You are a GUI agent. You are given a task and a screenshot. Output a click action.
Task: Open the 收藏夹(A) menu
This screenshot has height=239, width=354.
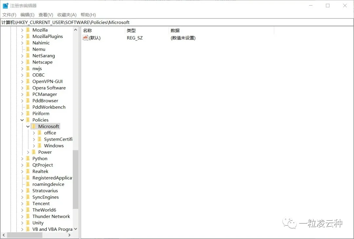pyautogui.click(x=67, y=15)
